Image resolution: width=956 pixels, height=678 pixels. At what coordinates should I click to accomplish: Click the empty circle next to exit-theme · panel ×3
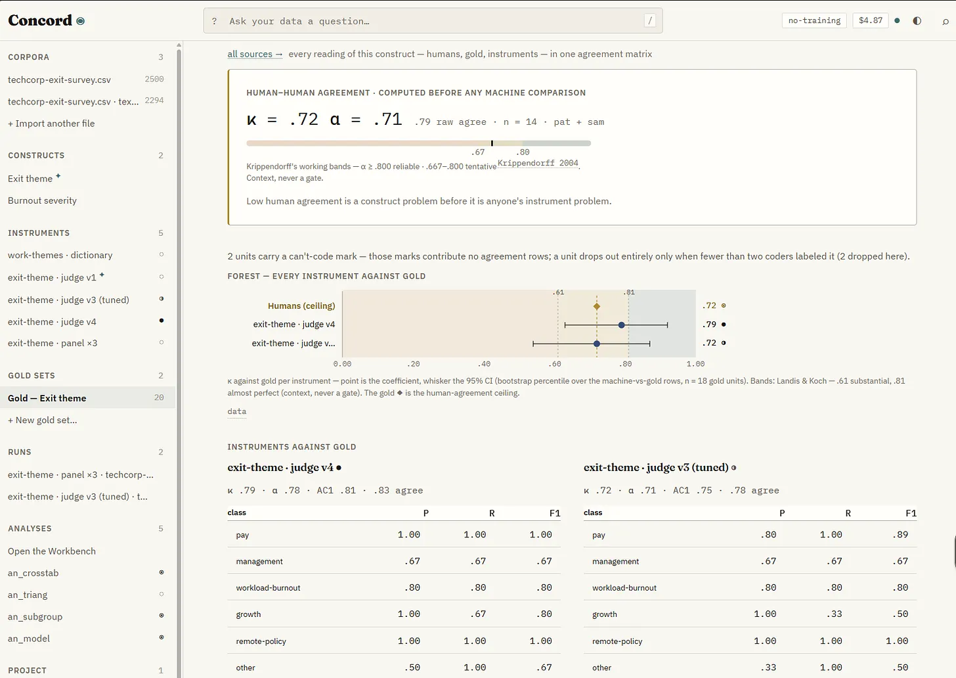click(x=162, y=342)
